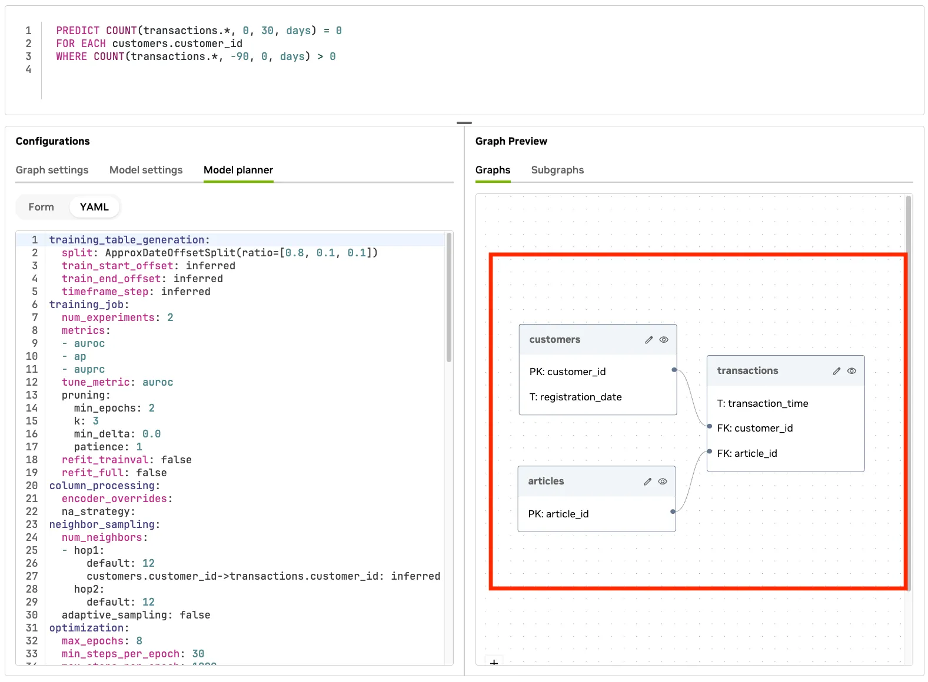Click the 'max_epochs: 8' YAML line
The height and width of the screenshot is (682, 928).
(102, 641)
